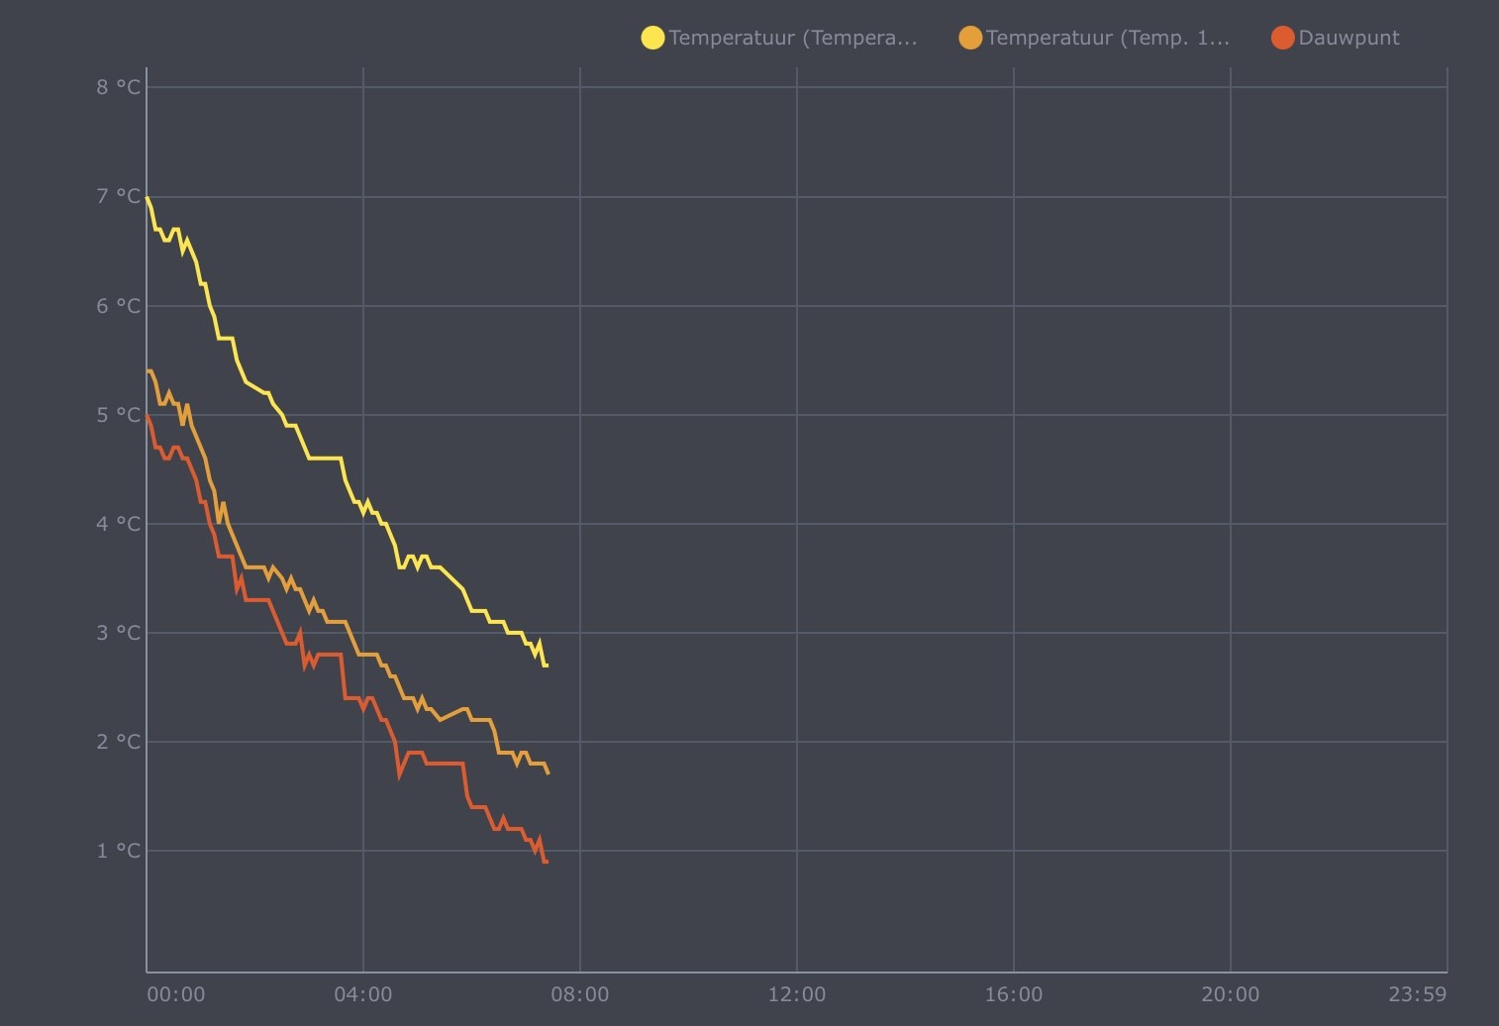This screenshot has width=1499, height=1026.
Task: Click the 8 °C y-axis label
Action: [x=119, y=87]
